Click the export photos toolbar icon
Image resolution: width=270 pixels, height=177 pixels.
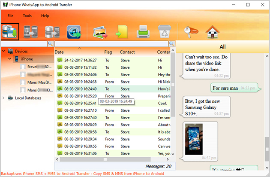click(100, 32)
